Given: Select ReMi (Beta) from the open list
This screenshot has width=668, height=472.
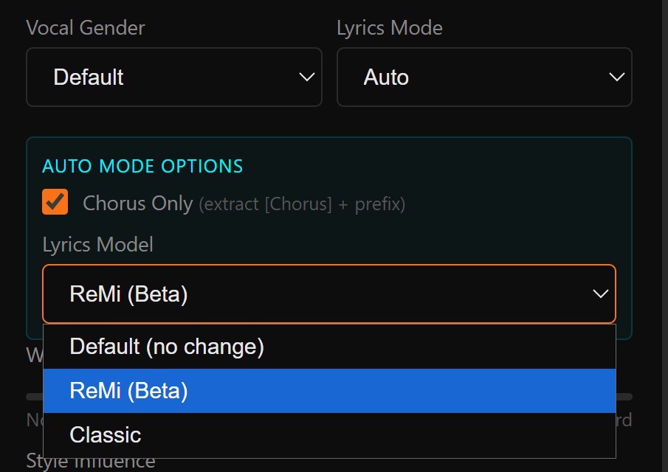Looking at the screenshot, I should pos(131,390).
